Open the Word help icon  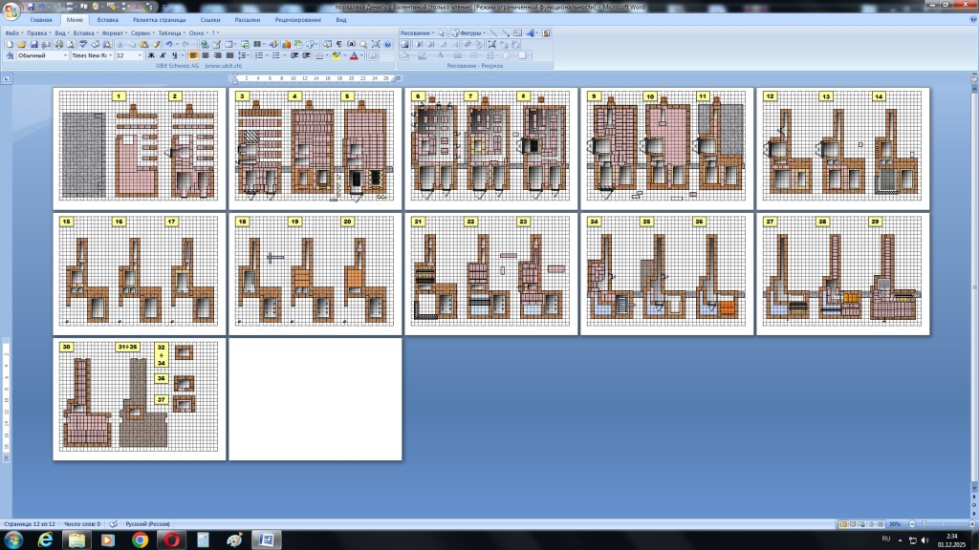point(388,44)
